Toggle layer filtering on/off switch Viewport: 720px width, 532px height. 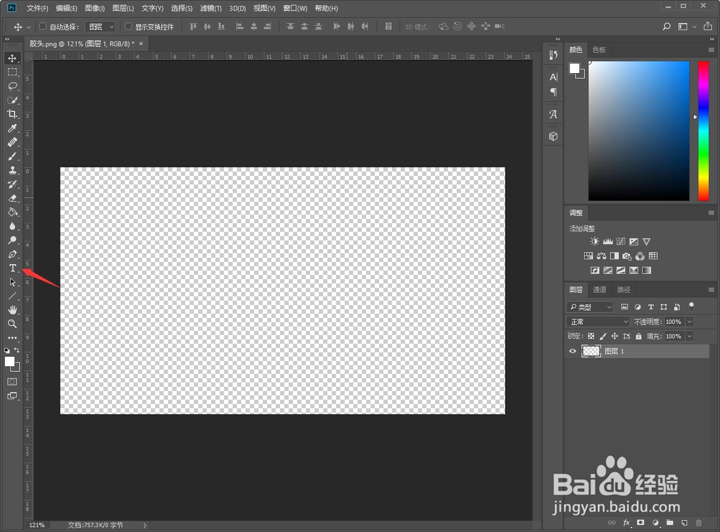(691, 307)
